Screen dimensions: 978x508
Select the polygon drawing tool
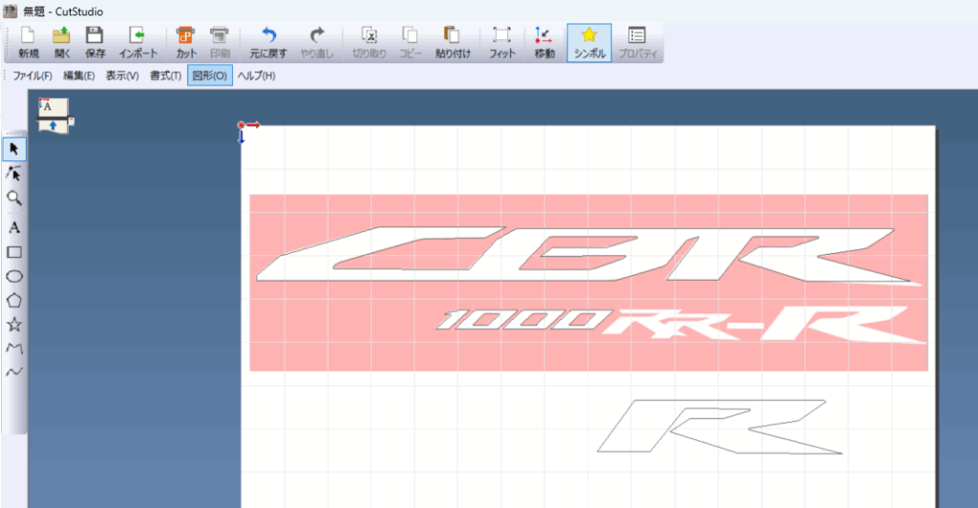pos(13,301)
